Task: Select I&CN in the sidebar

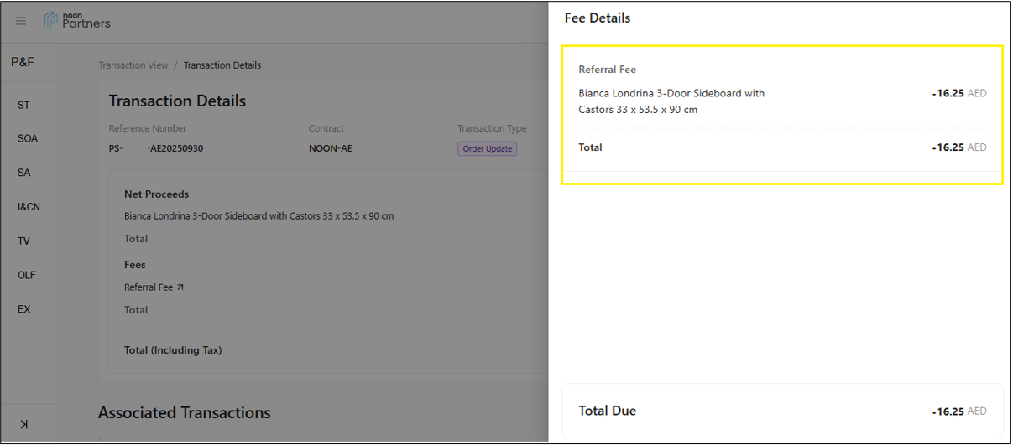Action: coord(29,207)
